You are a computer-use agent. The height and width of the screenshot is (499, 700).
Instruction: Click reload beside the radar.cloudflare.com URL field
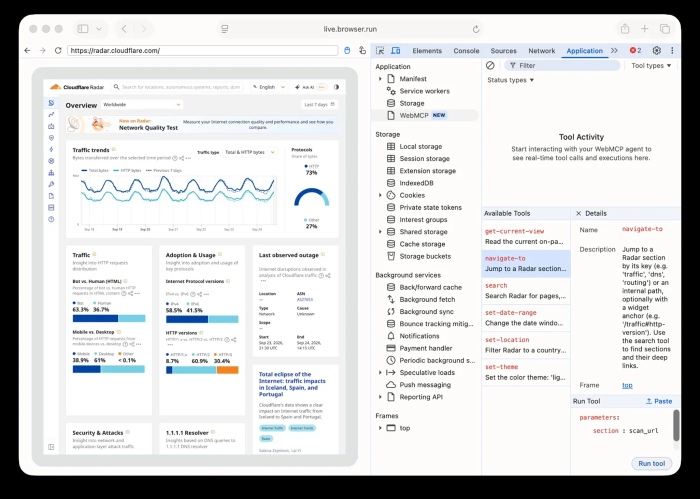[x=58, y=50]
